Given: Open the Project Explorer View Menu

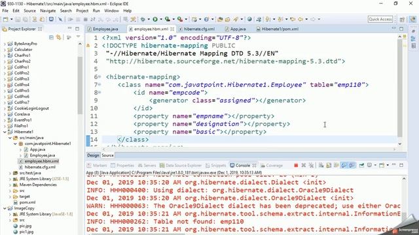Looking at the screenshot, I should click(79, 37).
